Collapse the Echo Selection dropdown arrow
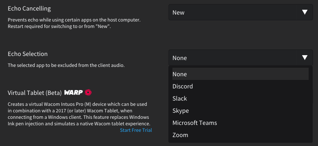Screen dimensions: 318x146 coord(305,58)
